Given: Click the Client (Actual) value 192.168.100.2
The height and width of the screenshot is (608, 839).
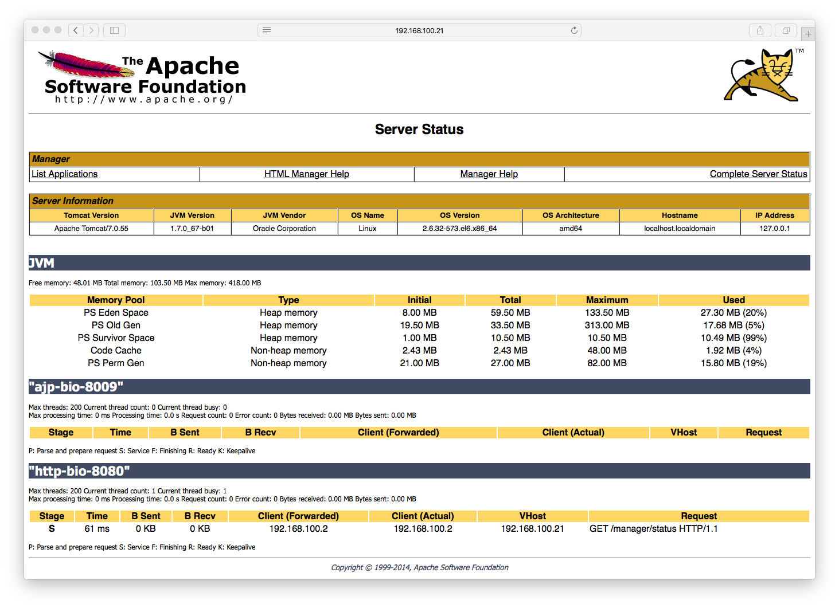Looking at the screenshot, I should (423, 529).
